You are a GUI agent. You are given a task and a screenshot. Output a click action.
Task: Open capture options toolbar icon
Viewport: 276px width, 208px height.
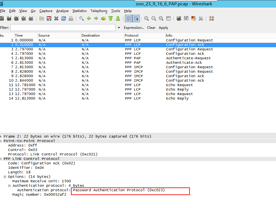tap(9, 18)
